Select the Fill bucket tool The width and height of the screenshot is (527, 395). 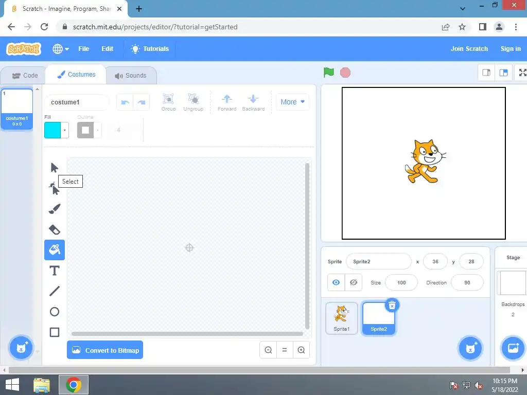54,249
